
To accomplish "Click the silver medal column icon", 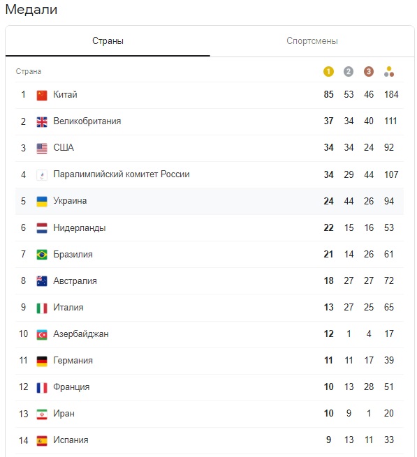I will click(x=349, y=71).
